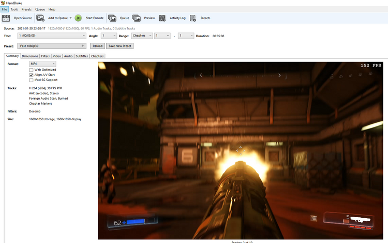Open the Tools menu
388x243 pixels.
point(14,9)
